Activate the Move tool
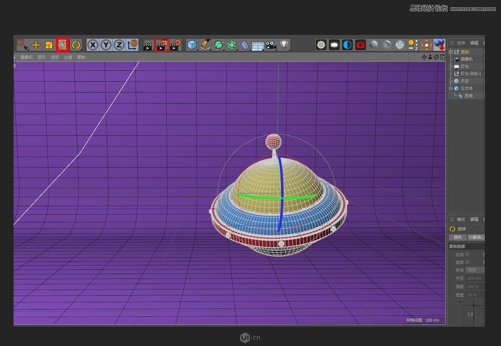 pos(35,45)
